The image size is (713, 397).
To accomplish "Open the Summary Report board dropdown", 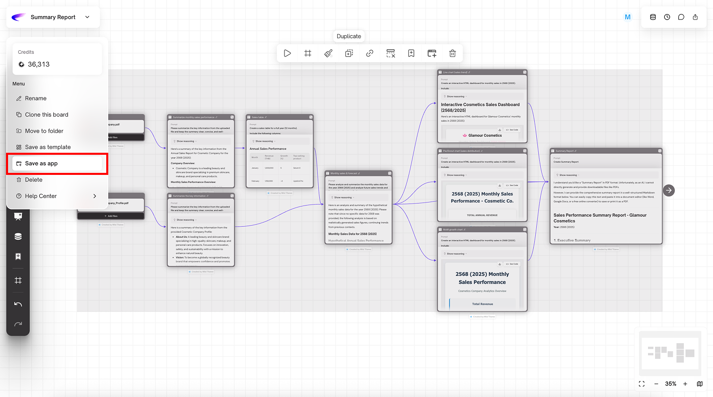I will pos(87,17).
